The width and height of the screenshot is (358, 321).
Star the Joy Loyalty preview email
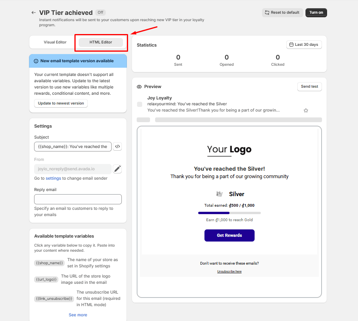click(306, 110)
